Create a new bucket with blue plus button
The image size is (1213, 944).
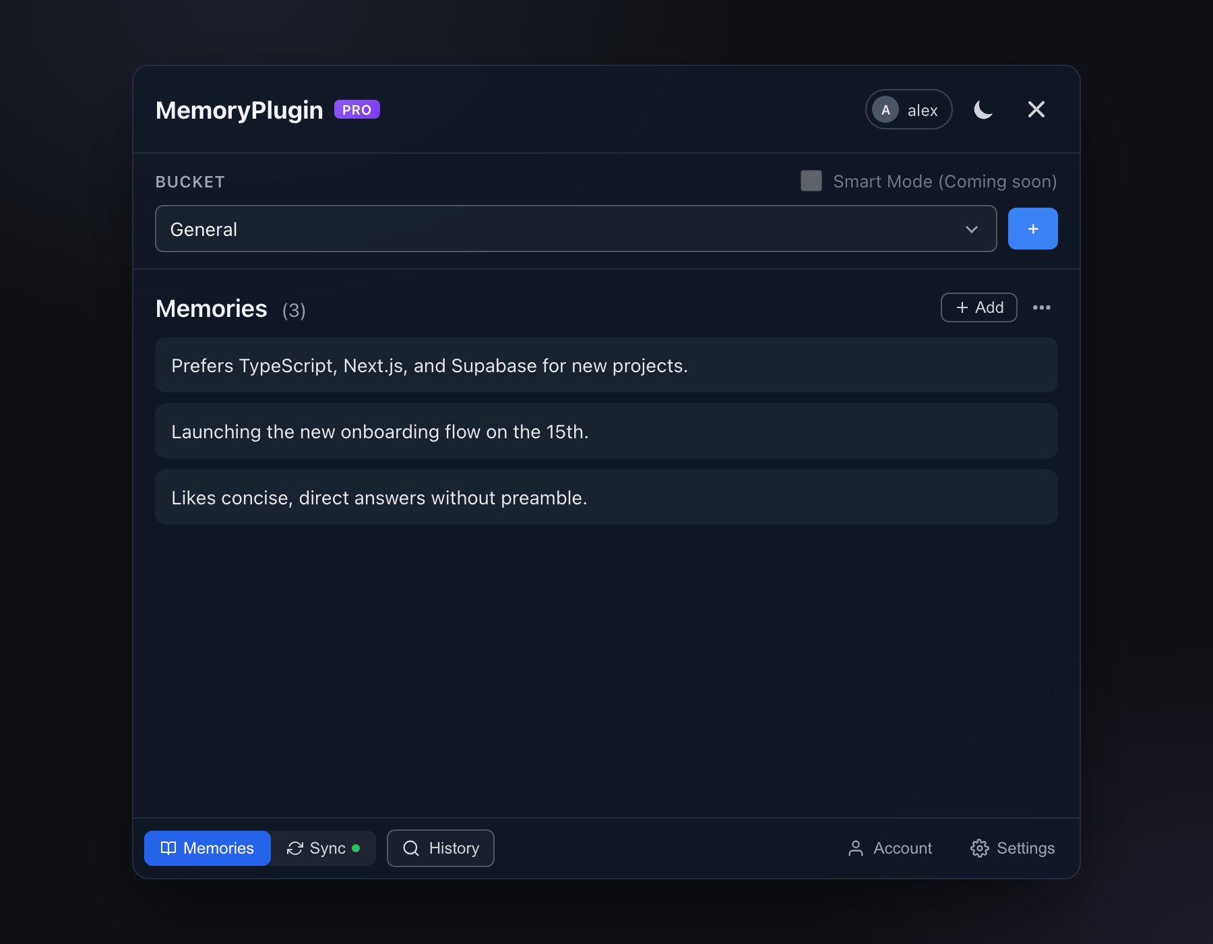pos(1032,229)
